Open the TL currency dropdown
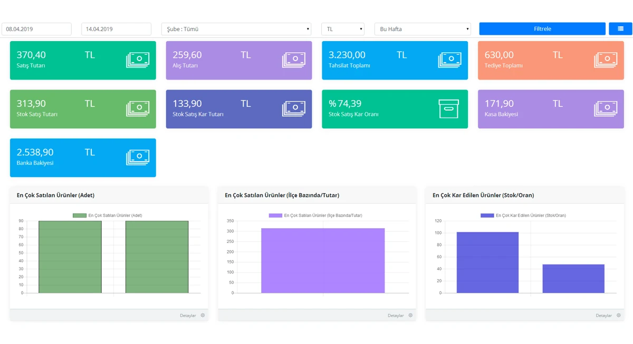The width and height of the screenshot is (633, 344). tap(343, 29)
